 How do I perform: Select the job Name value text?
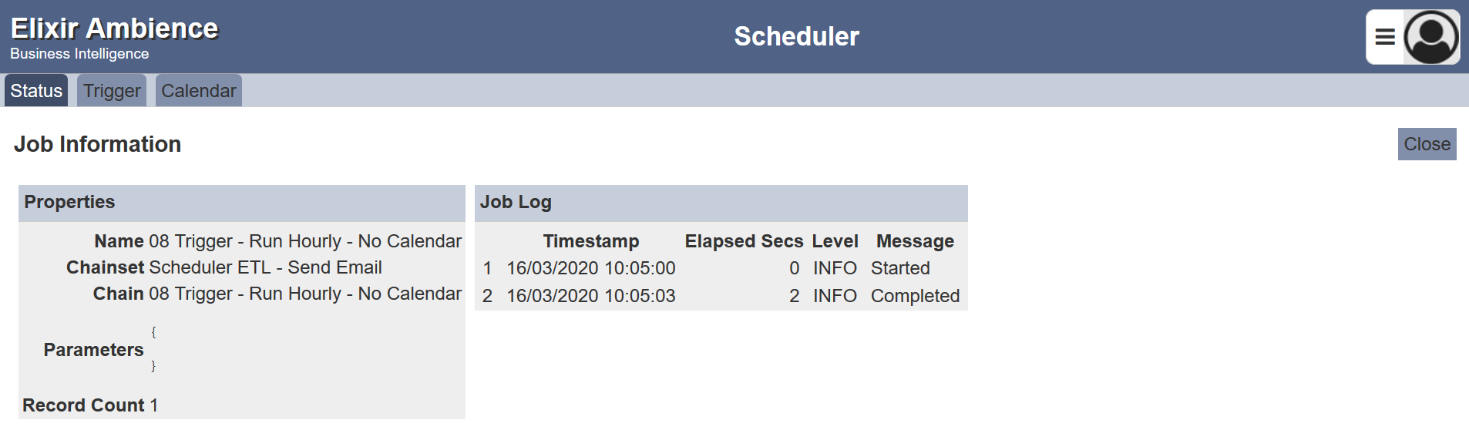[x=305, y=241]
